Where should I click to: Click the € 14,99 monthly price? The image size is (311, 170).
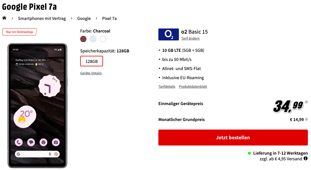(x=297, y=120)
